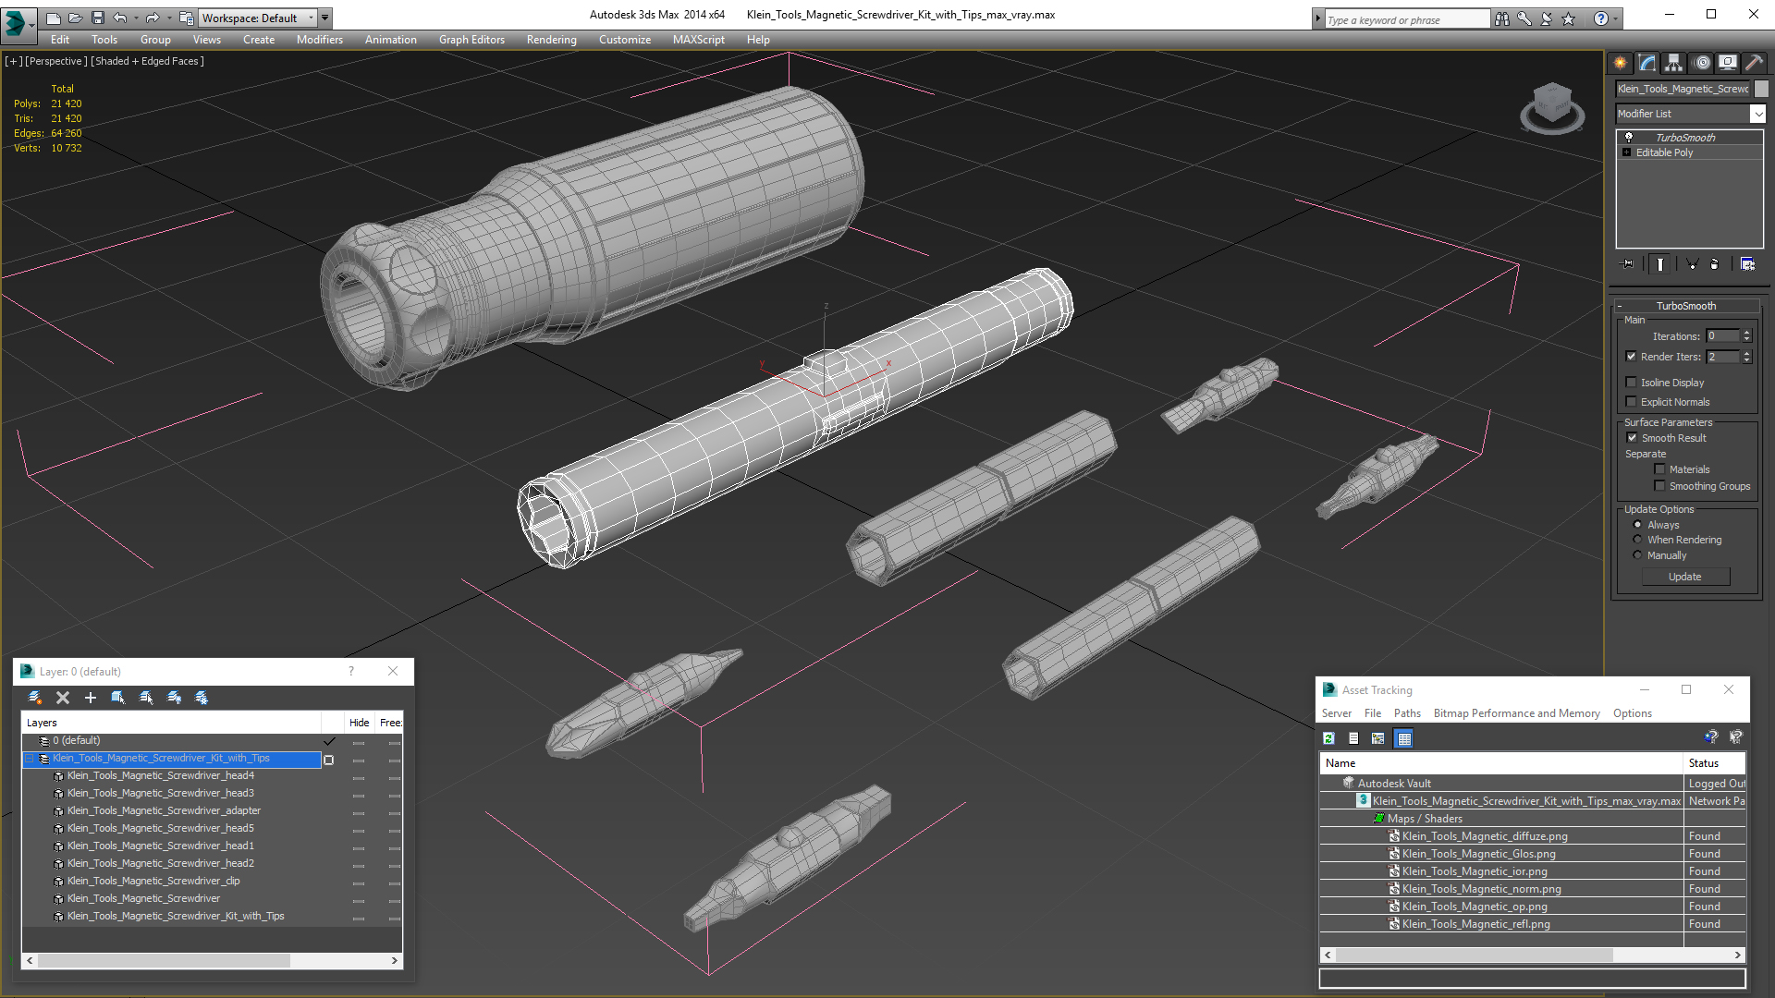Viewport: 1775px width, 998px height.
Task: Open the Help icon dropdown arrow
Action: [x=1616, y=18]
